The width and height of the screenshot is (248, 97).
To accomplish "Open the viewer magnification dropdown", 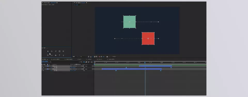I will pos(75,56).
